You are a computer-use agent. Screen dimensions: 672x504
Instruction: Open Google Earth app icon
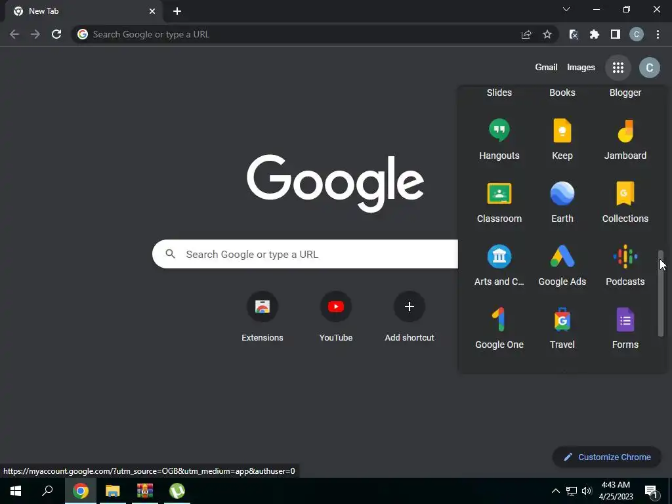pos(562,202)
